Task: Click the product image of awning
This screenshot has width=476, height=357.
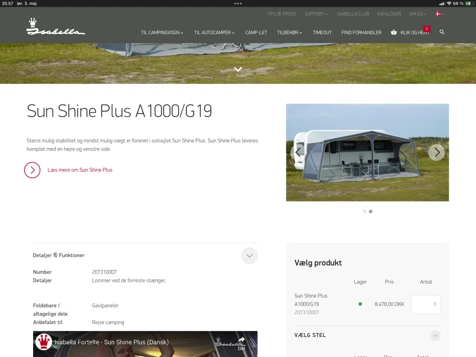Action: click(367, 152)
